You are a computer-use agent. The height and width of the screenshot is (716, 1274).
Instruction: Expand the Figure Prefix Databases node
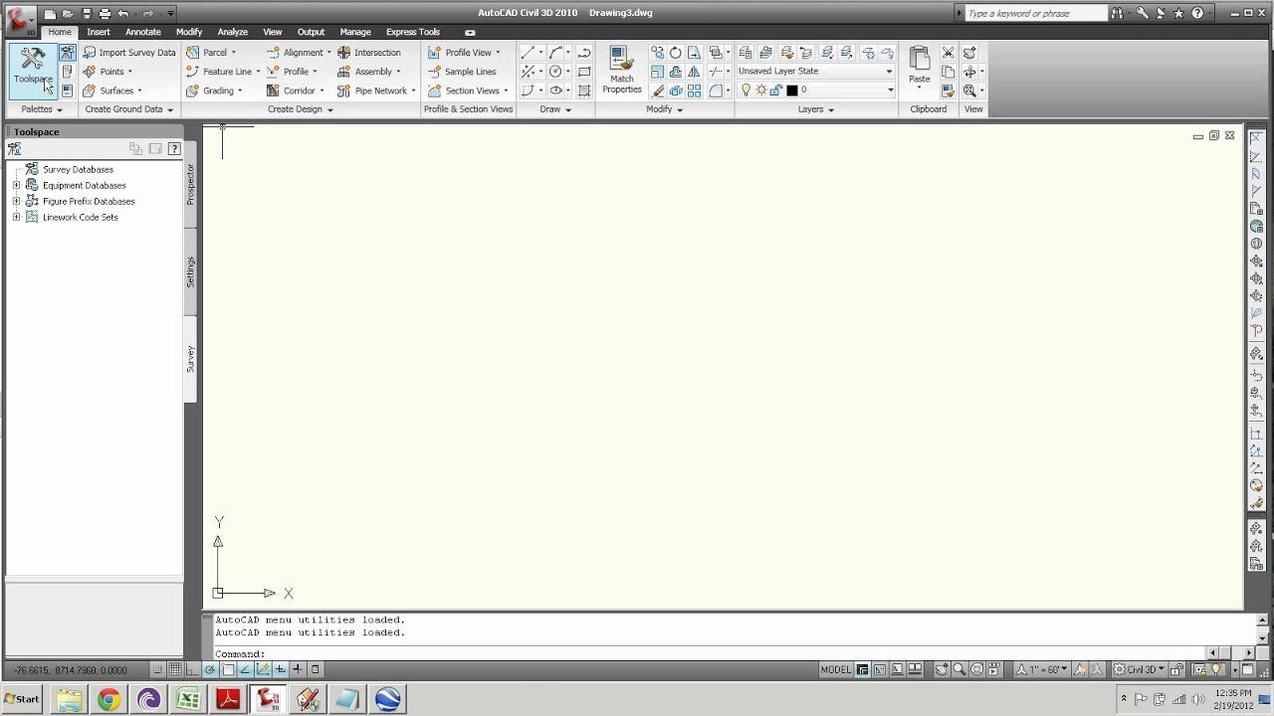coord(16,202)
